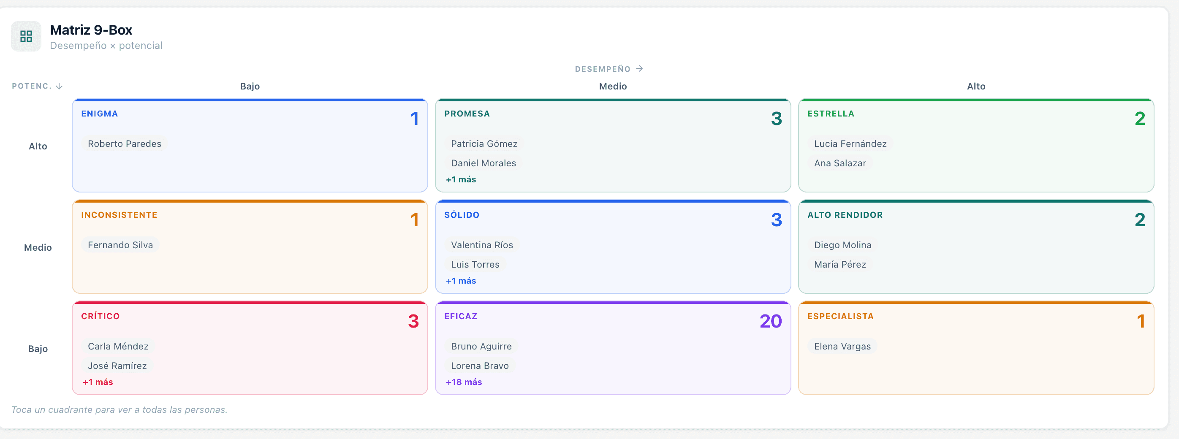Select the Elena Vargas chip
1179x439 pixels.
pos(842,346)
